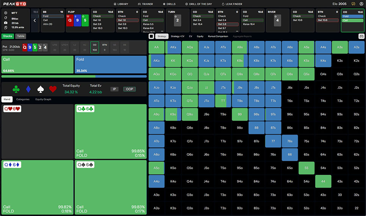Switch to the OOP player view
The height and width of the screenshot is (216, 366).
[x=129, y=89]
